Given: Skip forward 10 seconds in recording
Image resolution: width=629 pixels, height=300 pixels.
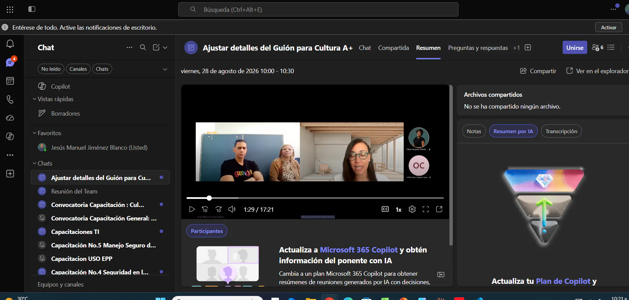Looking at the screenshot, I should 218,209.
